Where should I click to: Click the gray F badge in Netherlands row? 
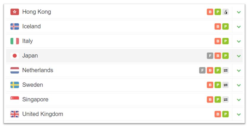[x=202, y=70]
